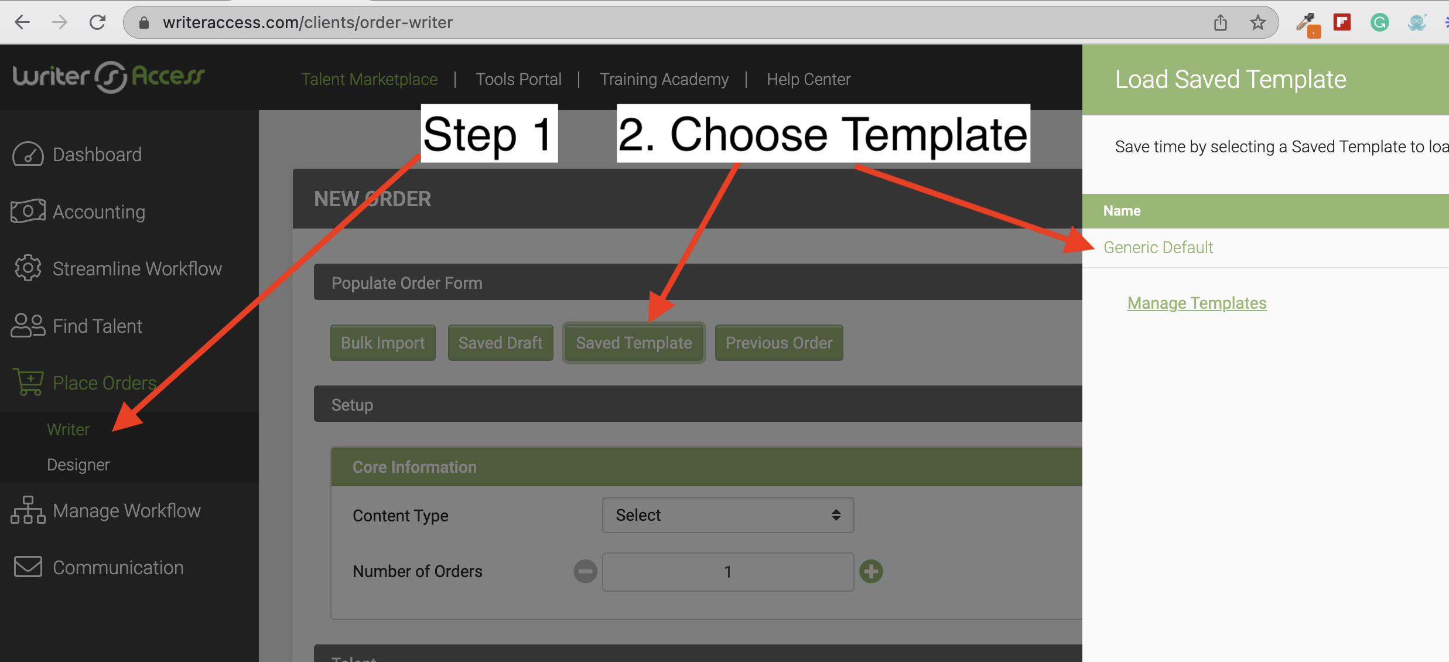
Task: Open Talent Marketplace in top navigation
Action: (x=370, y=79)
